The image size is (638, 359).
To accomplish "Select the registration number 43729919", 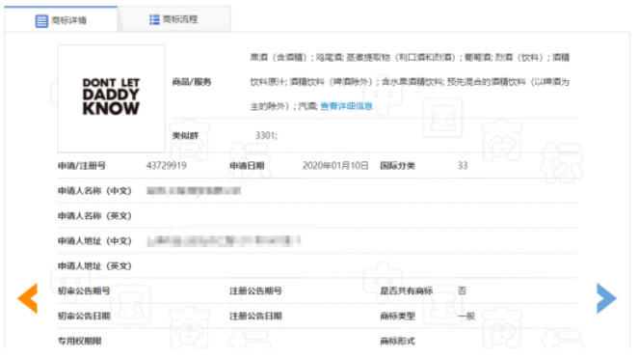I will pos(167,165).
